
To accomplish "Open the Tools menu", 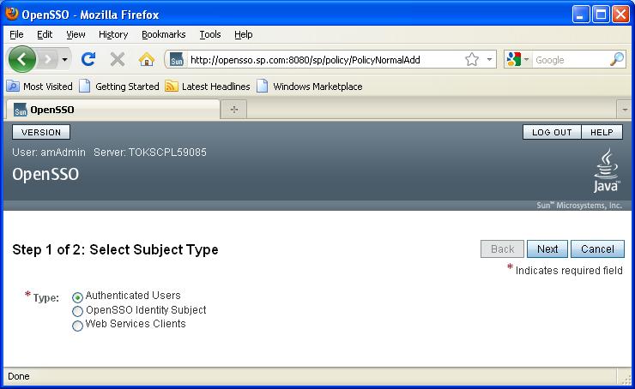I will [209, 35].
